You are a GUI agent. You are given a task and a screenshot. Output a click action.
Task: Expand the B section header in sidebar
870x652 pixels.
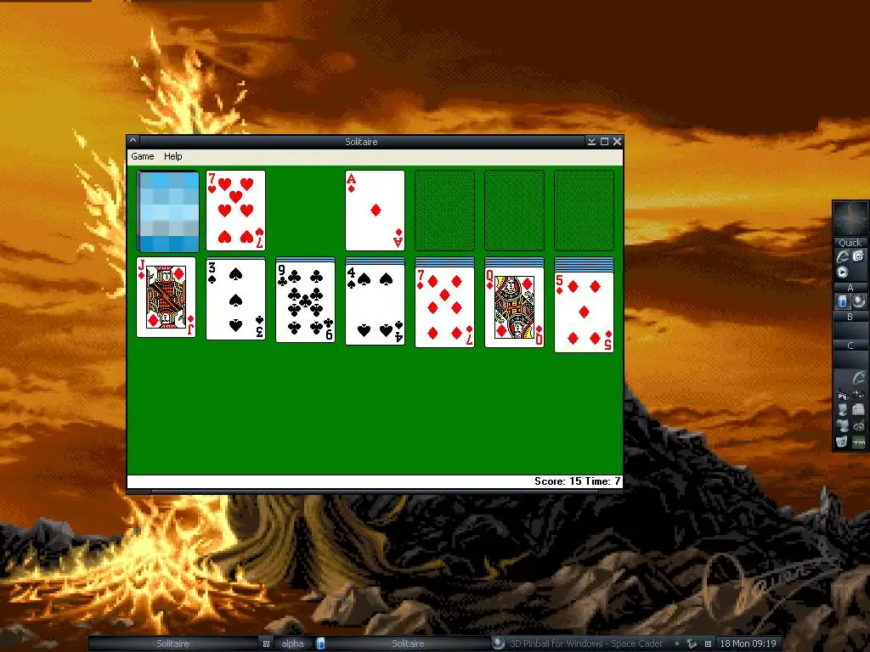(850, 317)
